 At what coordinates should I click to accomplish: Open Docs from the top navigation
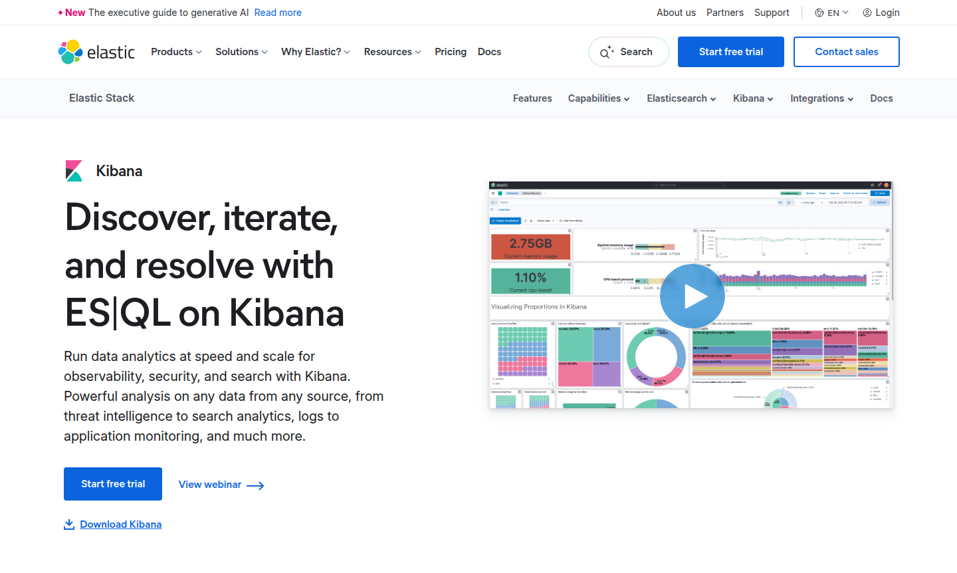(x=489, y=51)
